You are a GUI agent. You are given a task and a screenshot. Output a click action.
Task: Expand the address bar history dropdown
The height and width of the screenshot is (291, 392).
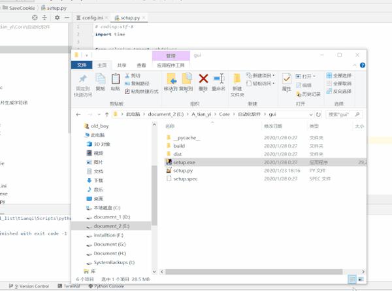point(311,114)
